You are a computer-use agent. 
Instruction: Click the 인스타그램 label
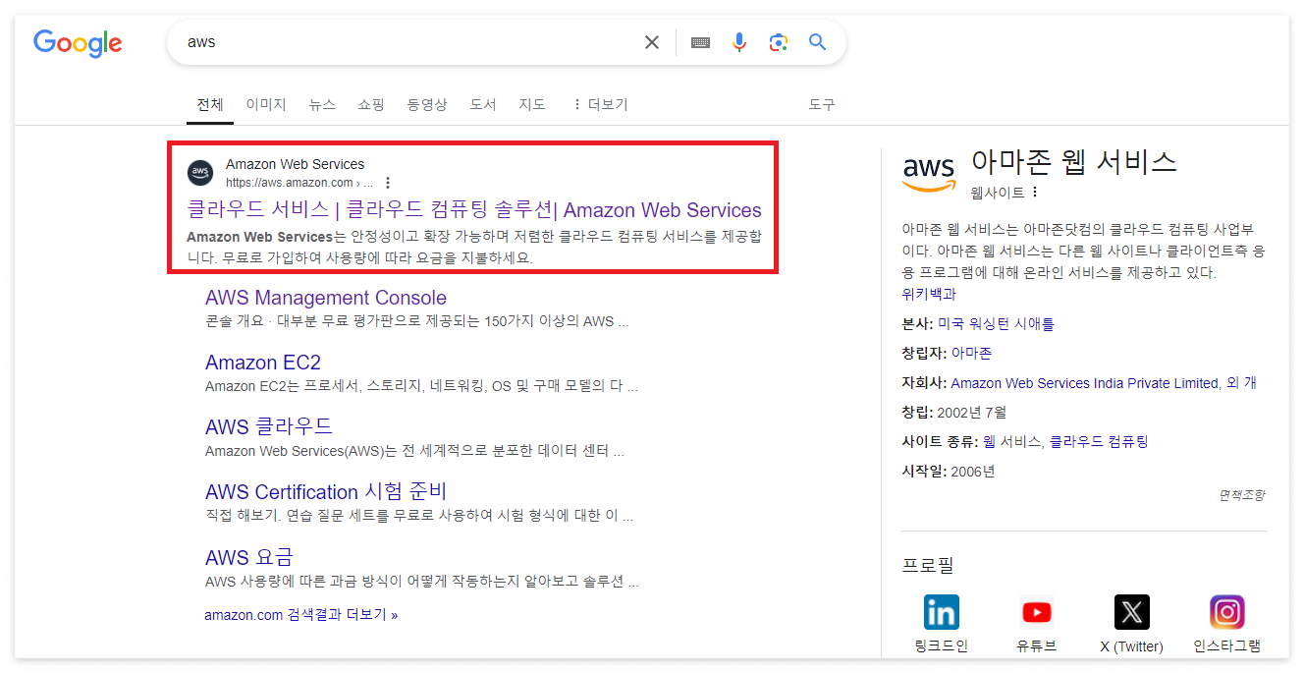pos(1227,645)
